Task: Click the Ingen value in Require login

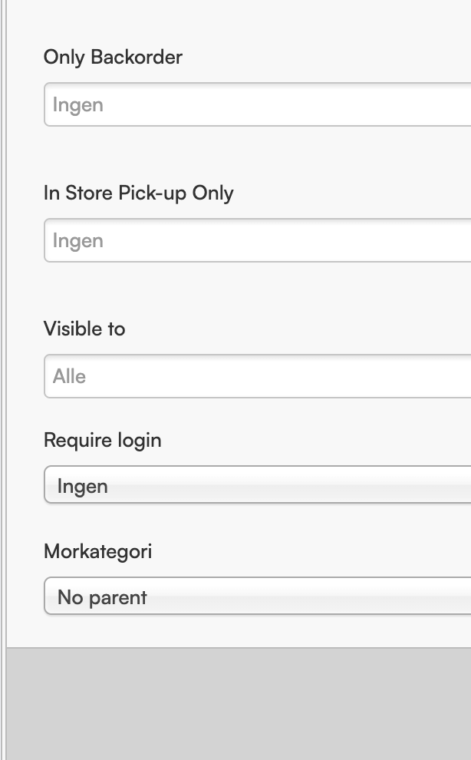Action: (x=82, y=486)
